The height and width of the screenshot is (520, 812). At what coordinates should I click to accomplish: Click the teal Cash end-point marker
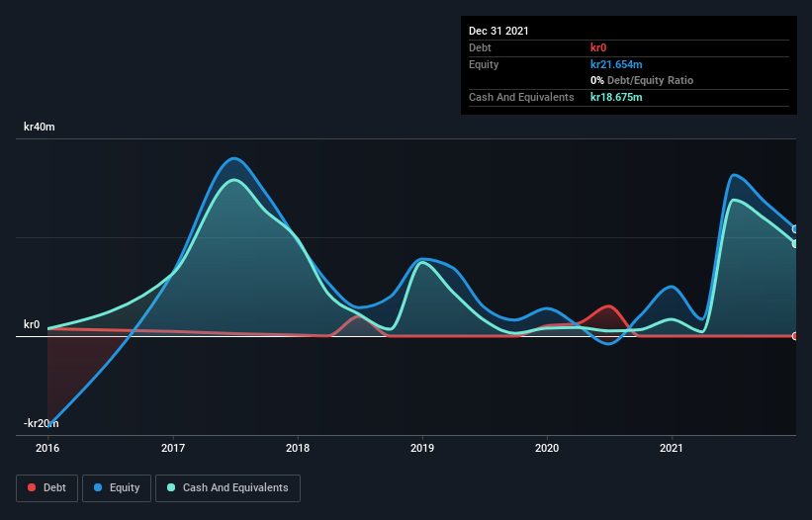pyautogui.click(x=795, y=244)
